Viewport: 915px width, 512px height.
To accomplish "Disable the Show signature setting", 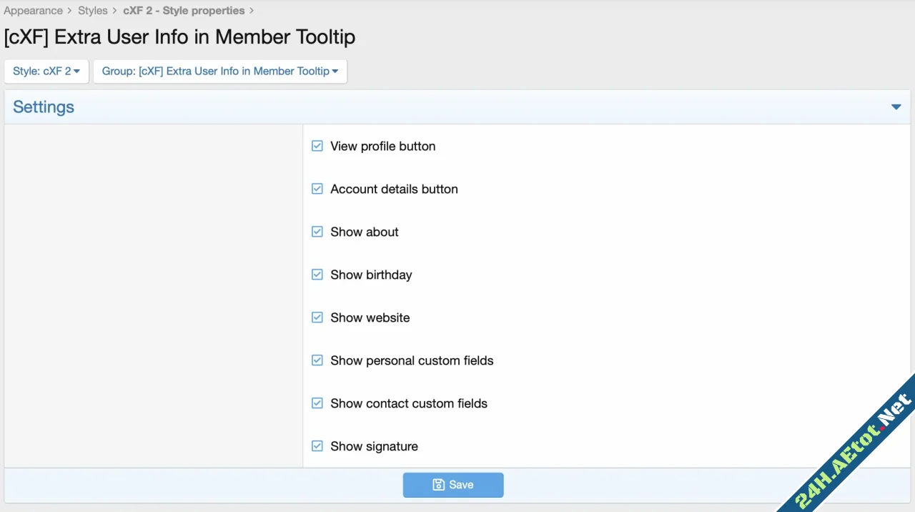I will point(317,446).
